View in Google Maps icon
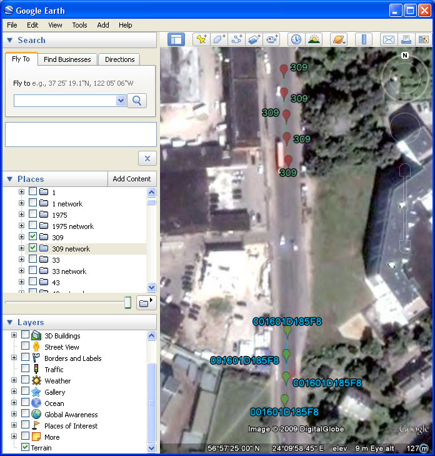435x456 pixels. (x=423, y=39)
